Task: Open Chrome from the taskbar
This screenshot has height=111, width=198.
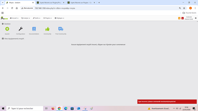Action: pos(59,108)
